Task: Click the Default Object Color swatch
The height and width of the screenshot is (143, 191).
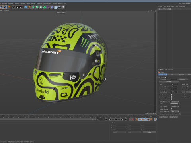Action: 174,104
